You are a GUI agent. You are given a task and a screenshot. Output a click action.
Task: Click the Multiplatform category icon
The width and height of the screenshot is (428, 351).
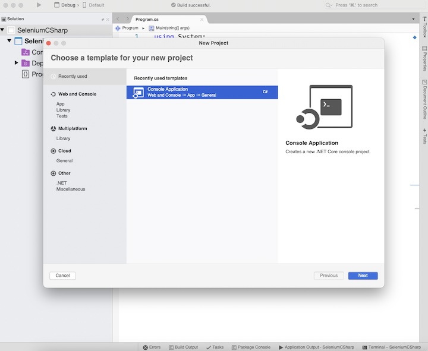53,128
